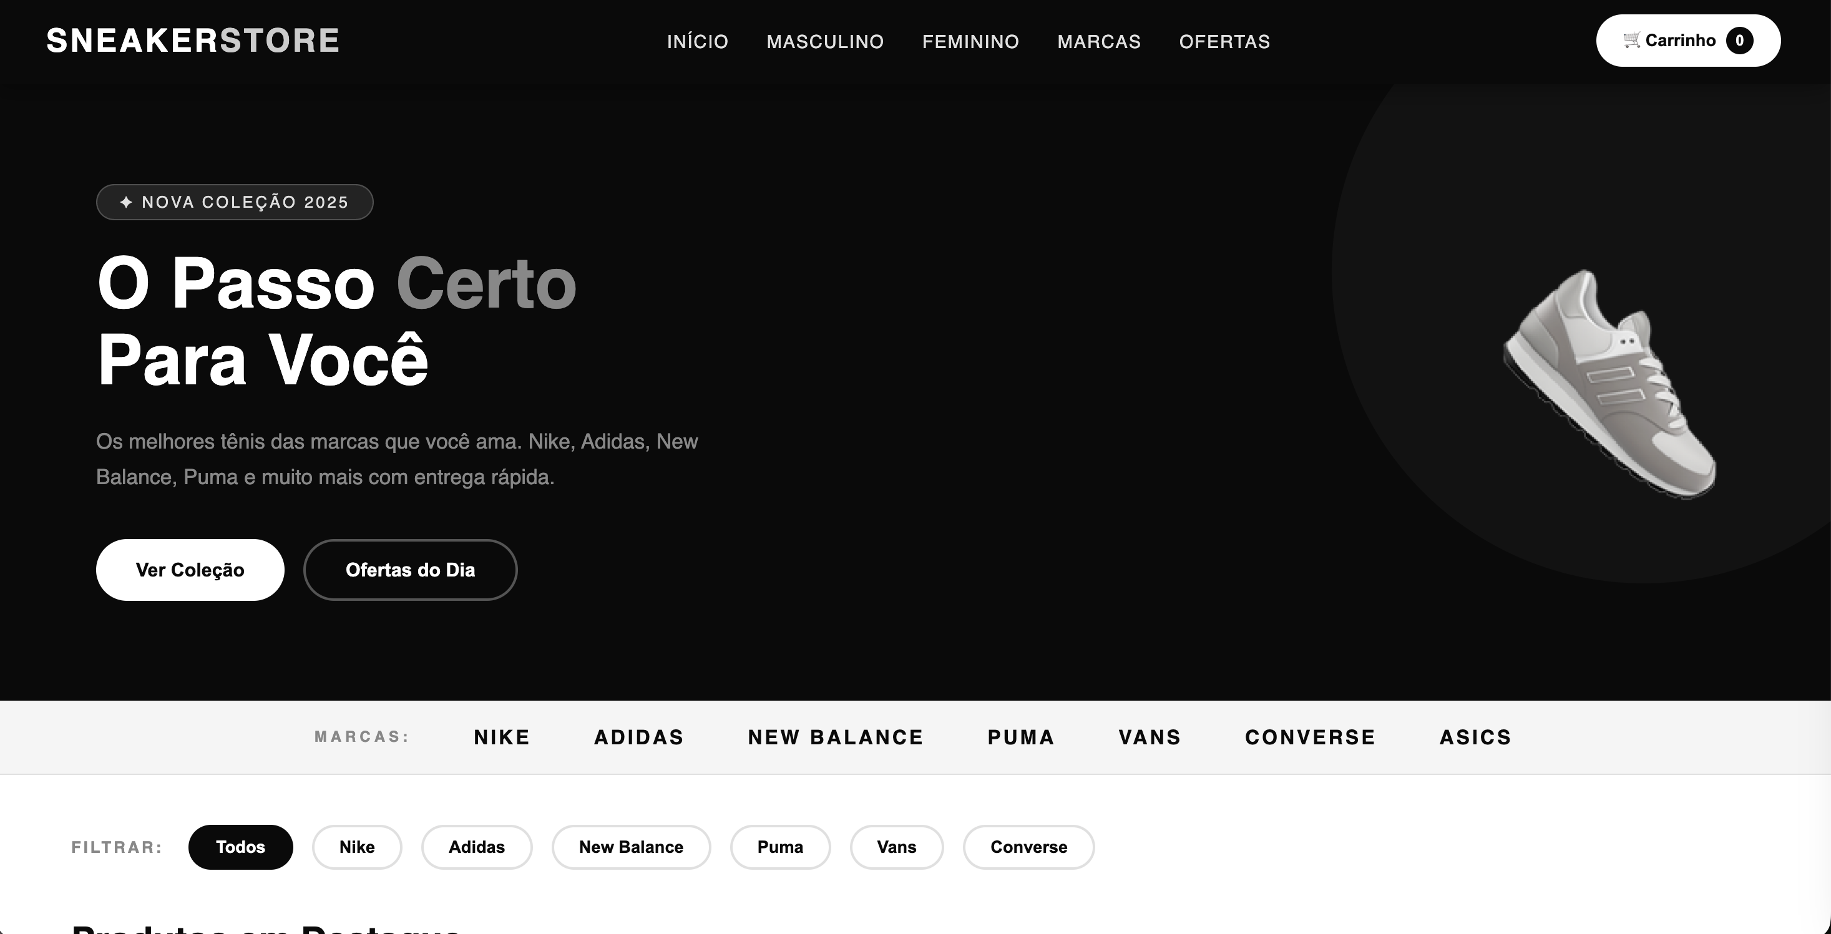Click the "Os melhores tênis" description text
This screenshot has height=934, width=1831.
397,459
